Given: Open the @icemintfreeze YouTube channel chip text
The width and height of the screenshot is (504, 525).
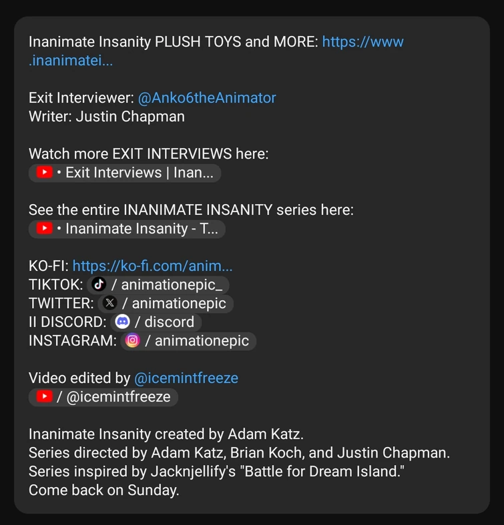Looking at the screenshot, I should 117,397.
